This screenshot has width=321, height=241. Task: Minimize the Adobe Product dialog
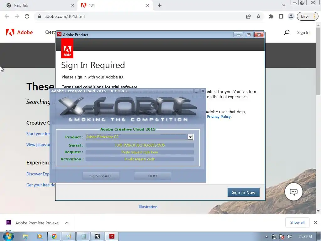tap(238, 35)
